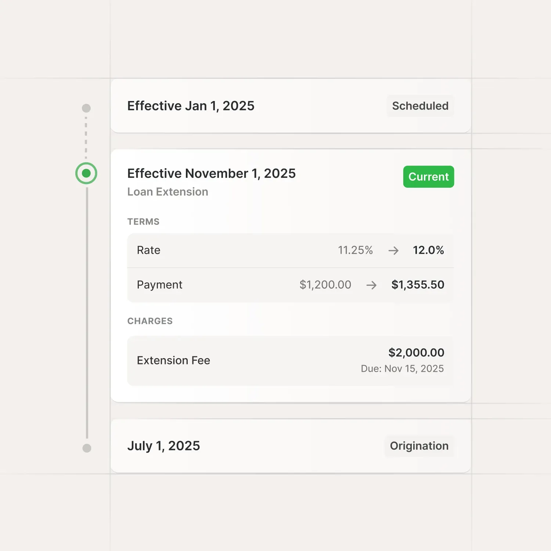Click the arrow icon in Rate row
Image resolution: width=551 pixels, height=551 pixels.
pyautogui.click(x=393, y=251)
